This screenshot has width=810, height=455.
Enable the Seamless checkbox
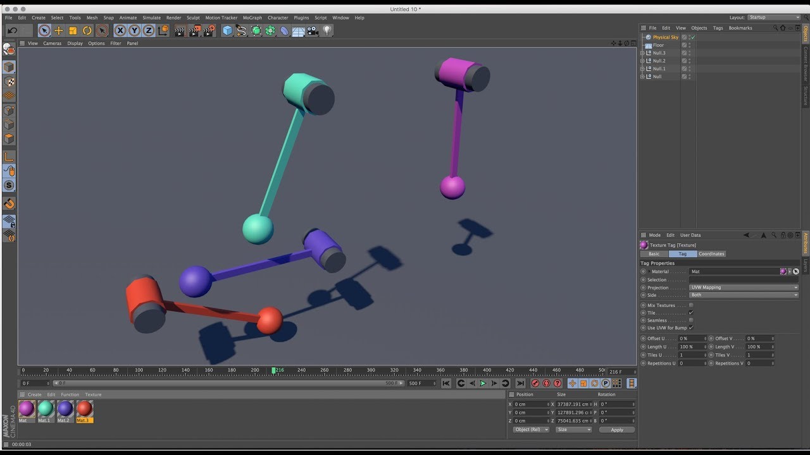[691, 320]
